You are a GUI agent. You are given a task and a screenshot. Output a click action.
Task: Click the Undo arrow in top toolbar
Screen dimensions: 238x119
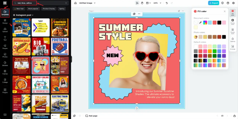pos(167,3)
